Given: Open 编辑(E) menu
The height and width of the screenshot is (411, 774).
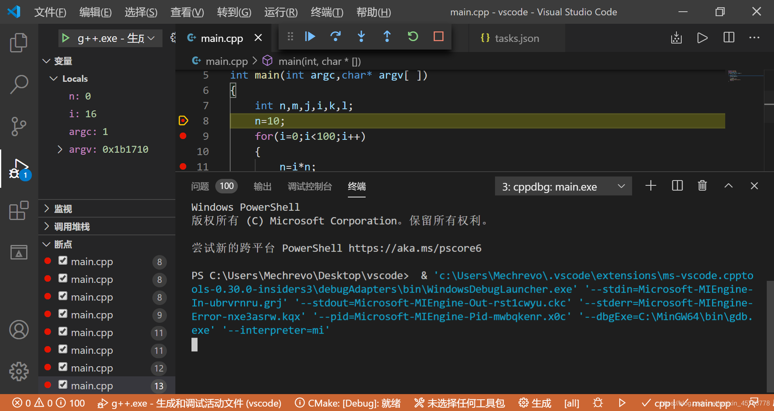Looking at the screenshot, I should [96, 12].
